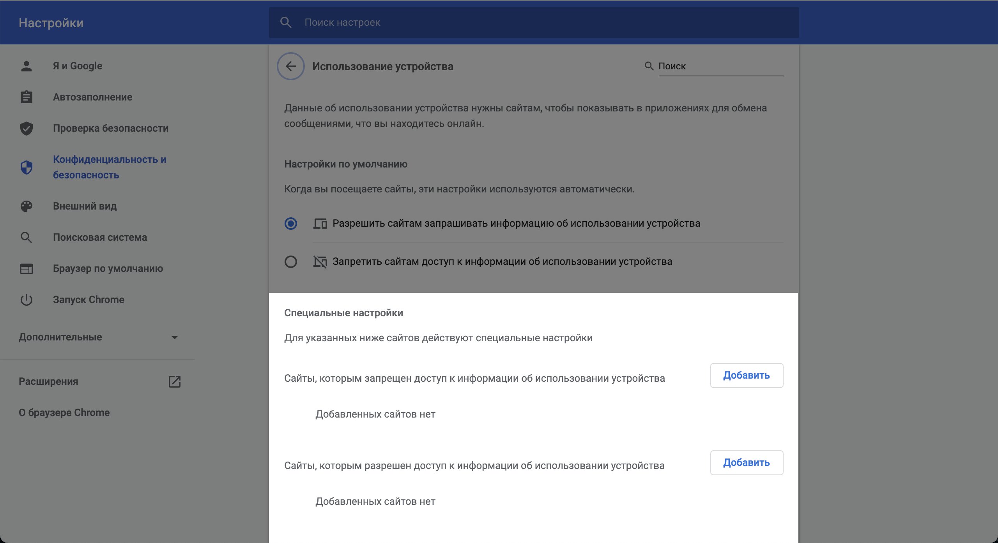Viewport: 998px width, 543px height.
Task: Click the magnifier icon in Поиск настроек bar
Action: pos(286,22)
